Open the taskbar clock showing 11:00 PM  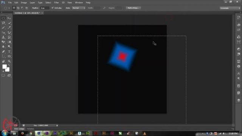click(x=233, y=133)
